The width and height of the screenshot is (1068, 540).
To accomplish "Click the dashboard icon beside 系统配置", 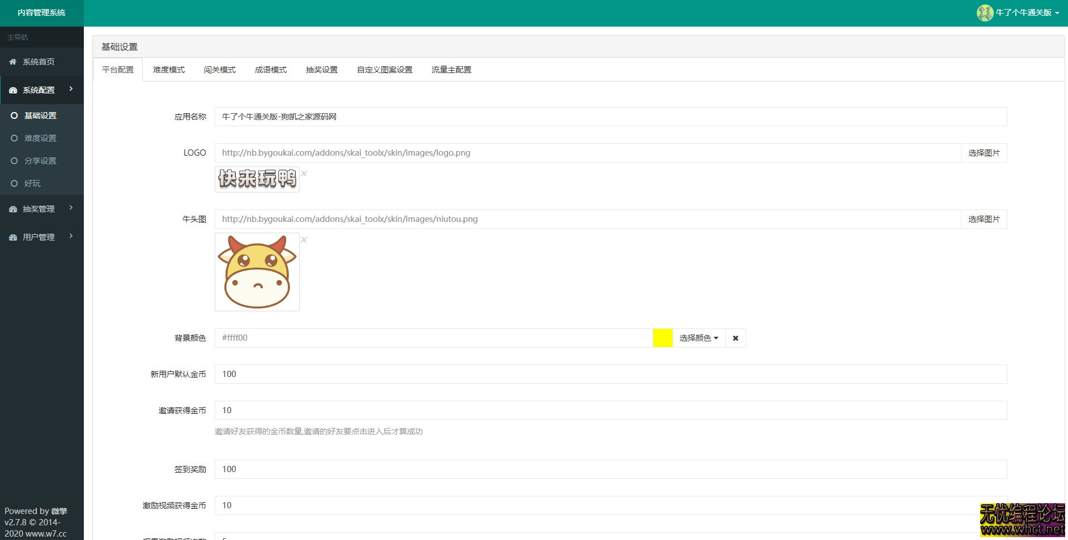I will [x=13, y=91].
